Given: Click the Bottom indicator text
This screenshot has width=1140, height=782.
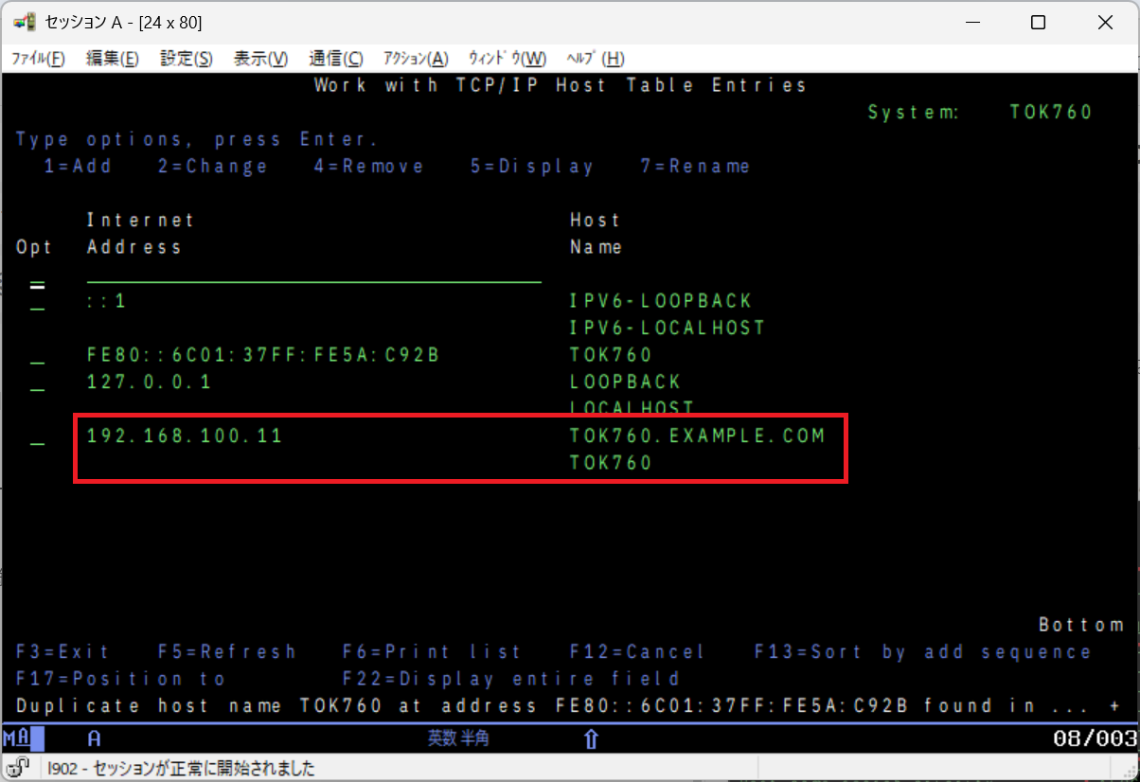Looking at the screenshot, I should click(1081, 625).
